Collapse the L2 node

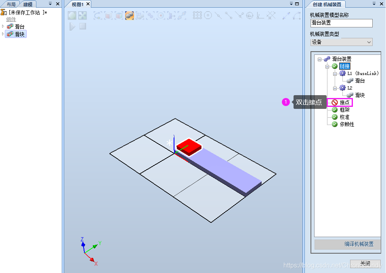coord(335,88)
